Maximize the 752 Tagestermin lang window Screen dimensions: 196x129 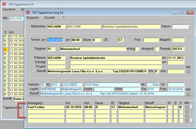click(182, 12)
